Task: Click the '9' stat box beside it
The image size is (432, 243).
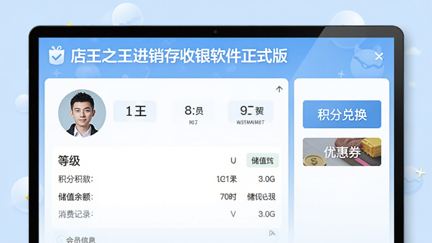Action: 251,111
